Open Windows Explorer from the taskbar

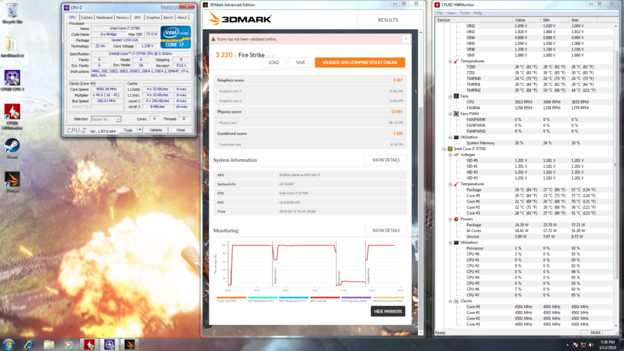tap(49, 344)
